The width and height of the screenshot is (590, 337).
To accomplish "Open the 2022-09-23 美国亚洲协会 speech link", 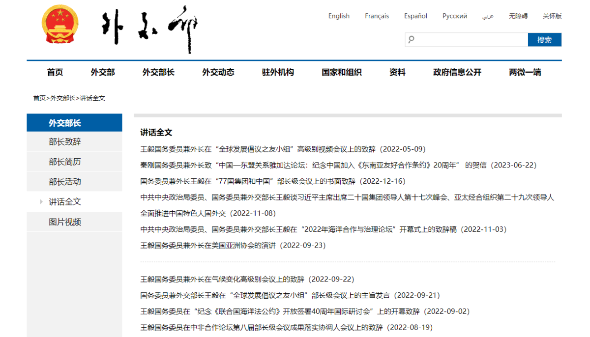I will pos(233,245).
